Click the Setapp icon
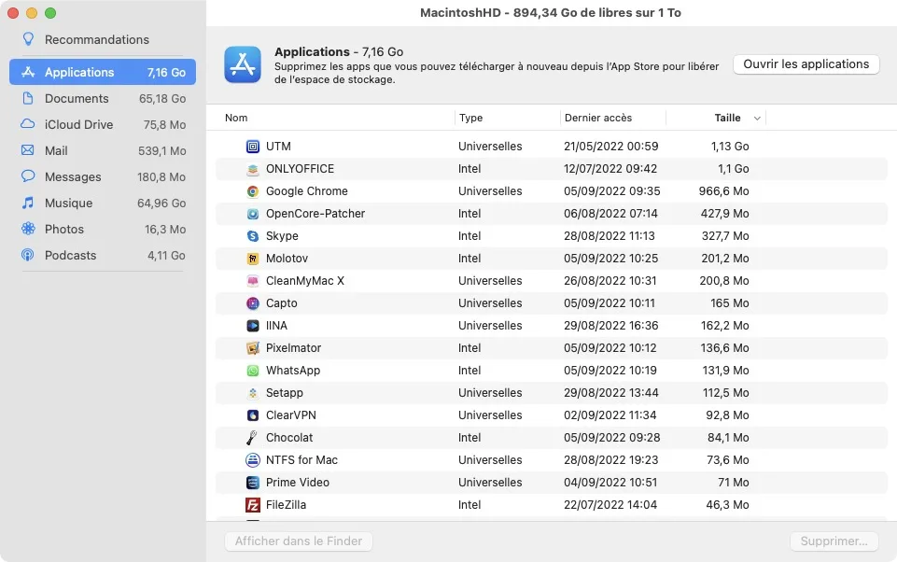 (252, 393)
